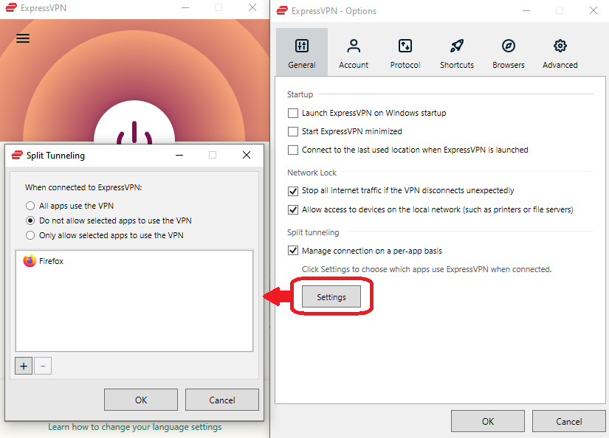Toggle Allow access to local network devices

(293, 209)
